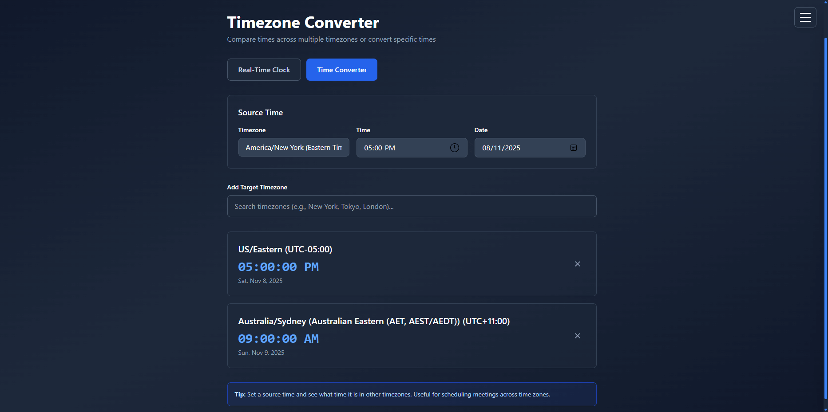Focus the Search timezones input
Screen dimensions: 828x412
[x=411, y=206]
